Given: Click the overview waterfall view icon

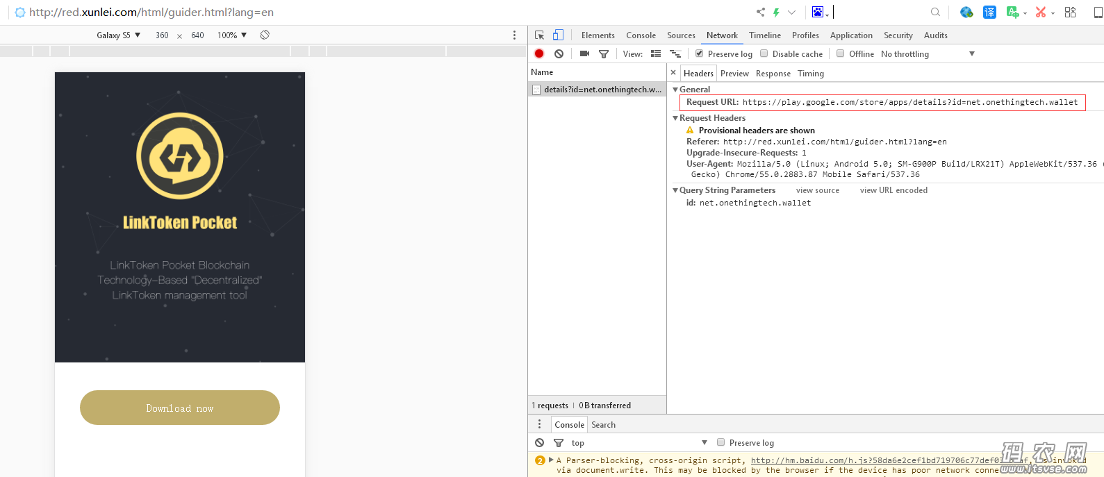Looking at the screenshot, I should point(675,53).
